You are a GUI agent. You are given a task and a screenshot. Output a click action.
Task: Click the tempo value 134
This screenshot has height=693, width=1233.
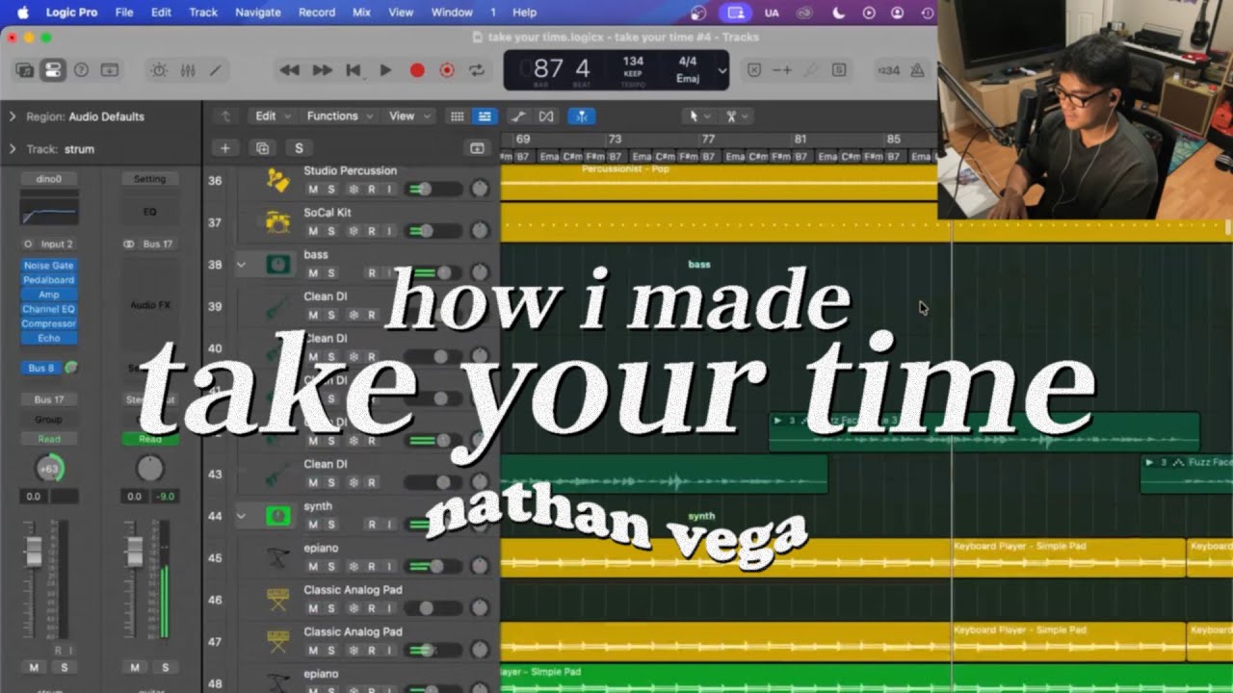coord(633,62)
